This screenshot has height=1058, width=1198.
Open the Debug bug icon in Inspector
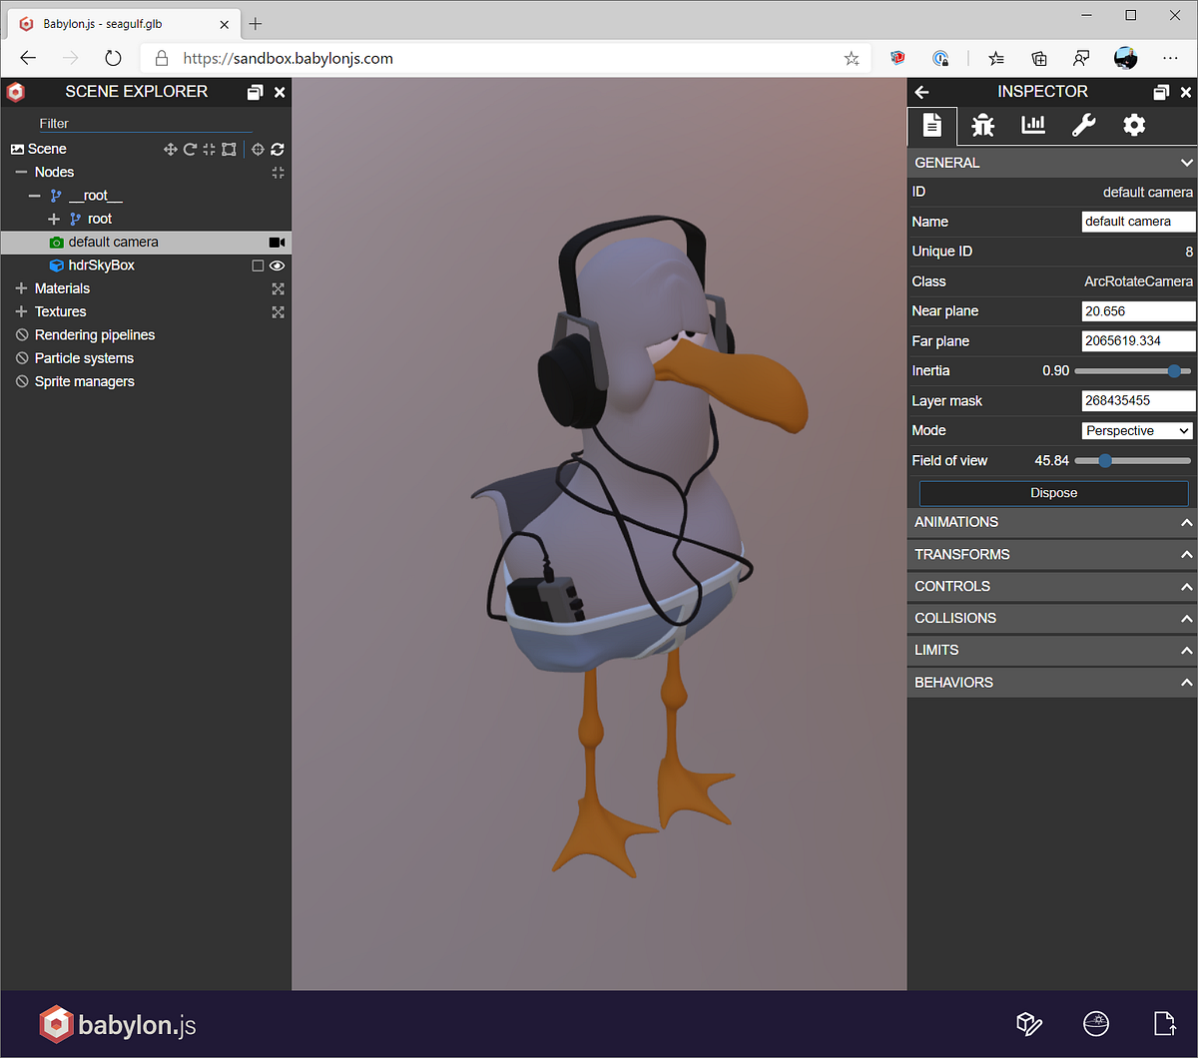pyautogui.click(x=982, y=125)
